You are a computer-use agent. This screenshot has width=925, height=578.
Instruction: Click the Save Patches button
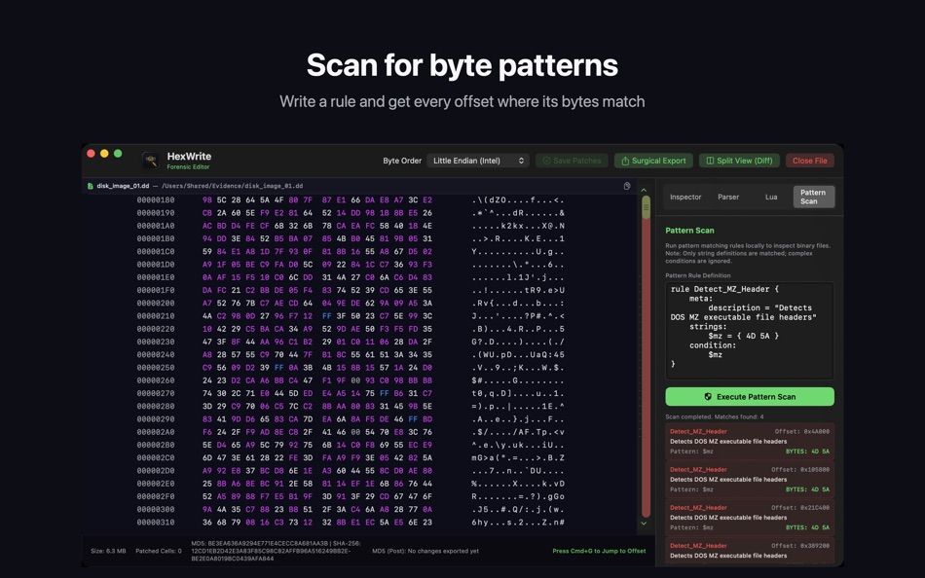(572, 161)
